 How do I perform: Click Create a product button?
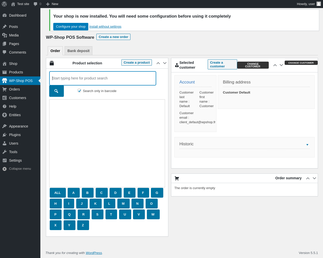[137, 63]
